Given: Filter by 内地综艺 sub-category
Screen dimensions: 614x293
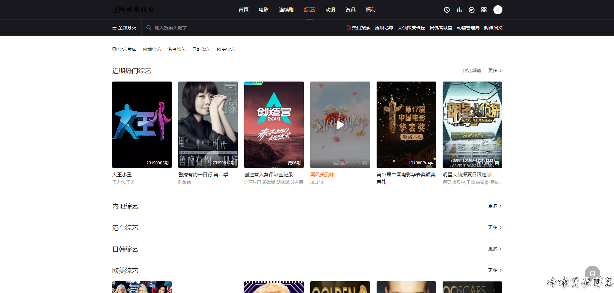Looking at the screenshot, I should click(152, 49).
